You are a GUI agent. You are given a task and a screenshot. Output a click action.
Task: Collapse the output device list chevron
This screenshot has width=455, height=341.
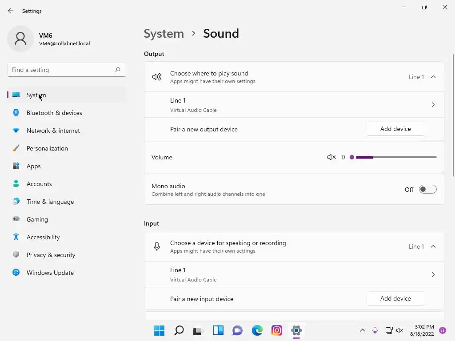[433, 77]
